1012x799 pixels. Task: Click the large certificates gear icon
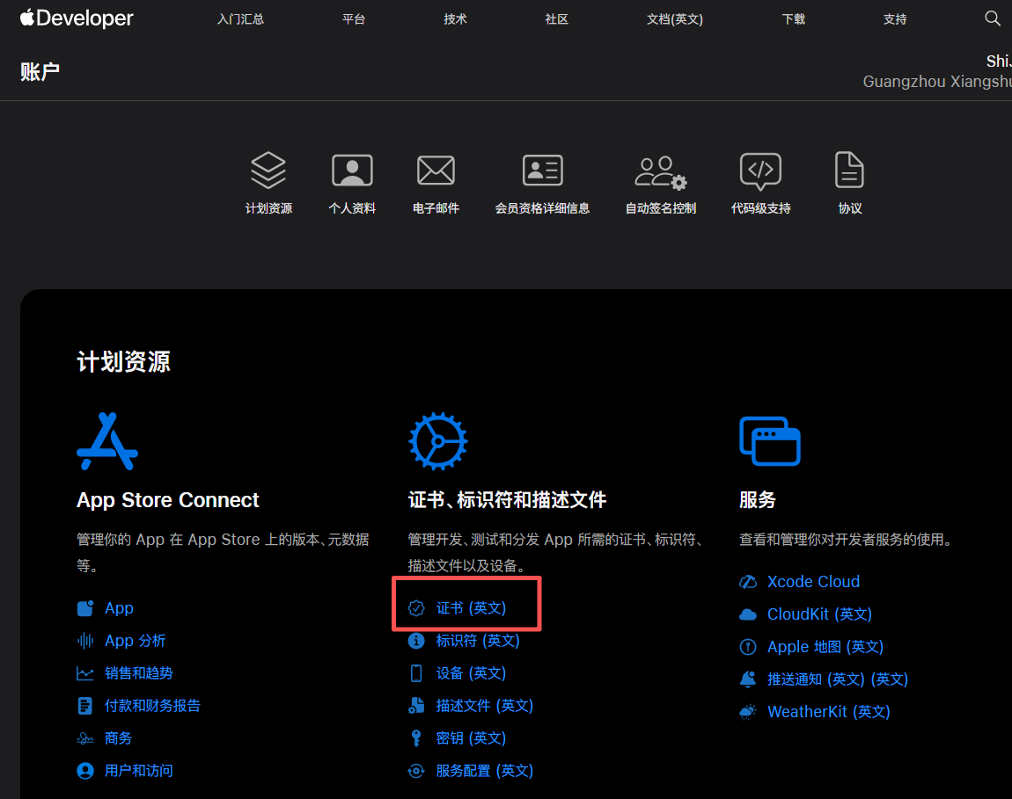tap(438, 442)
